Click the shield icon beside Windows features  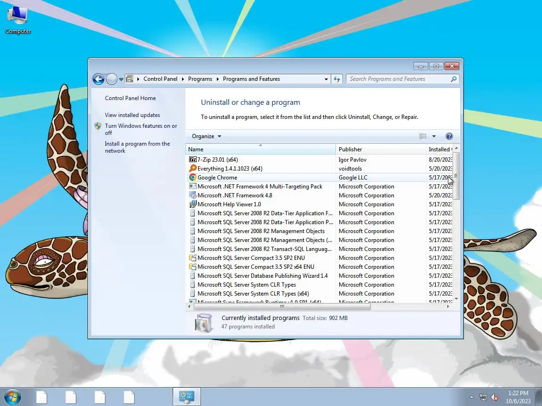click(x=98, y=126)
